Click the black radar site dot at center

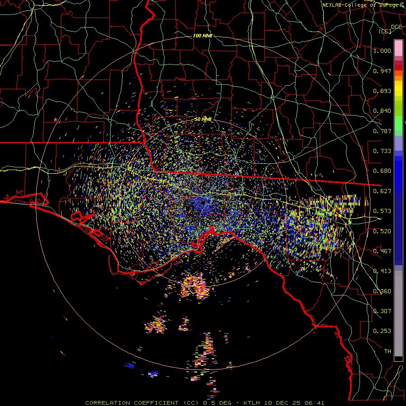point(203,202)
